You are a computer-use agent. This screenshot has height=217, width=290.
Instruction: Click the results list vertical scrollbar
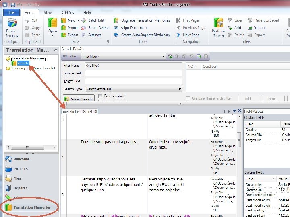(239, 140)
